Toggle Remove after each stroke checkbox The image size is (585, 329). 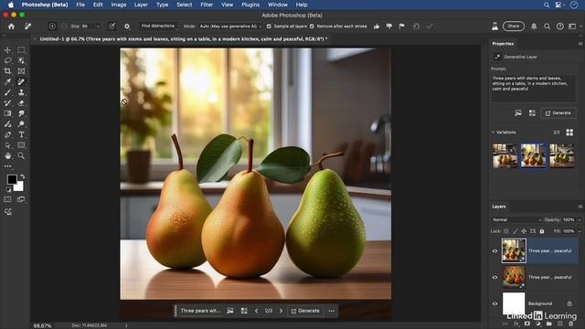[312, 27]
